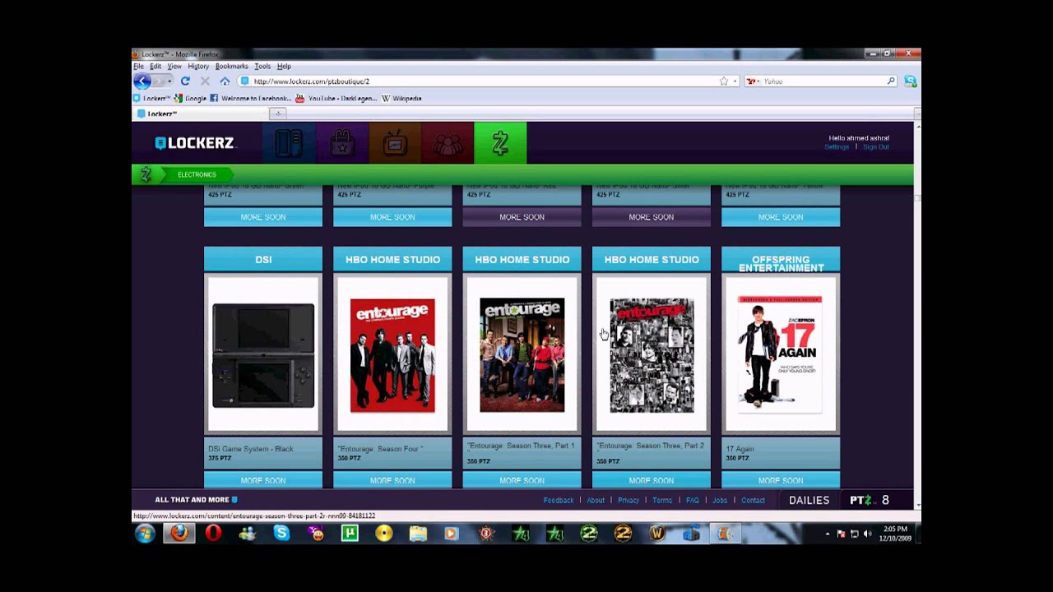Go to the Firefox Home page icon
Image resolution: width=1053 pixels, height=592 pixels.
[225, 81]
